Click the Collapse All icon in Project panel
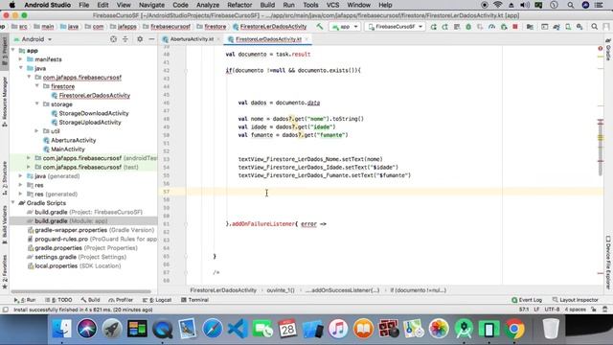This screenshot has height=345, width=613. point(125,39)
